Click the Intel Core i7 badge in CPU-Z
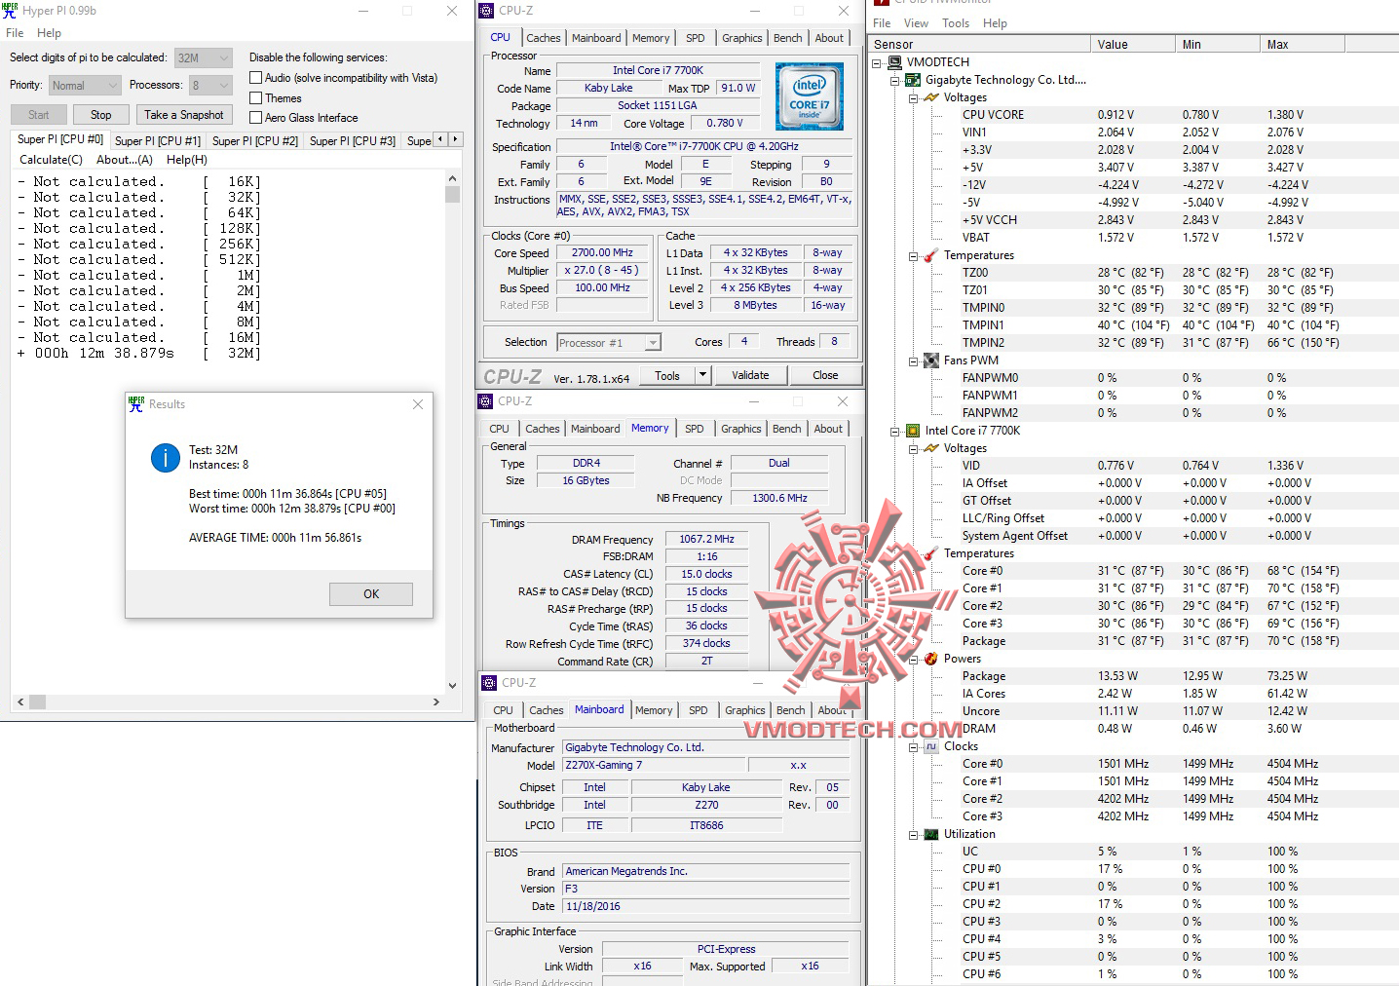Screen dimensions: 1399x986 [809, 95]
